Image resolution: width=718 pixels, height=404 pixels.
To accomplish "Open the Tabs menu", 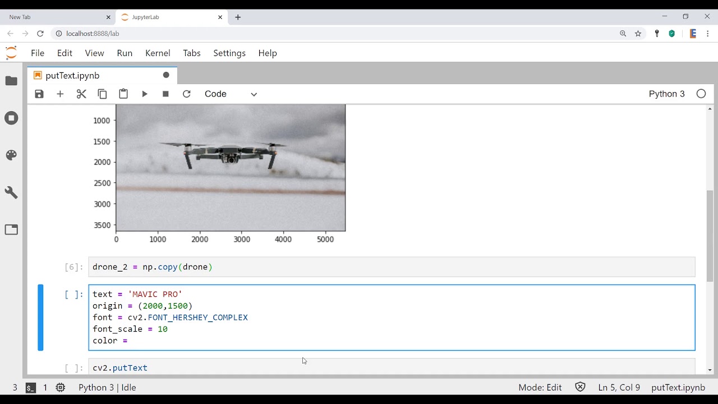I will [x=191, y=53].
